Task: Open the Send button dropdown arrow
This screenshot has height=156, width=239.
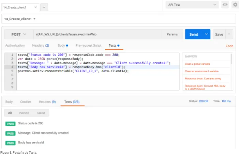Action: [x=206, y=34]
